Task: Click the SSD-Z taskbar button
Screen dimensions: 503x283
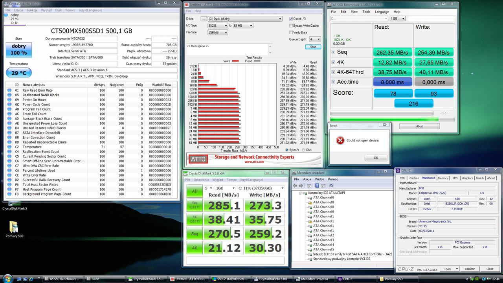Action: (229, 279)
